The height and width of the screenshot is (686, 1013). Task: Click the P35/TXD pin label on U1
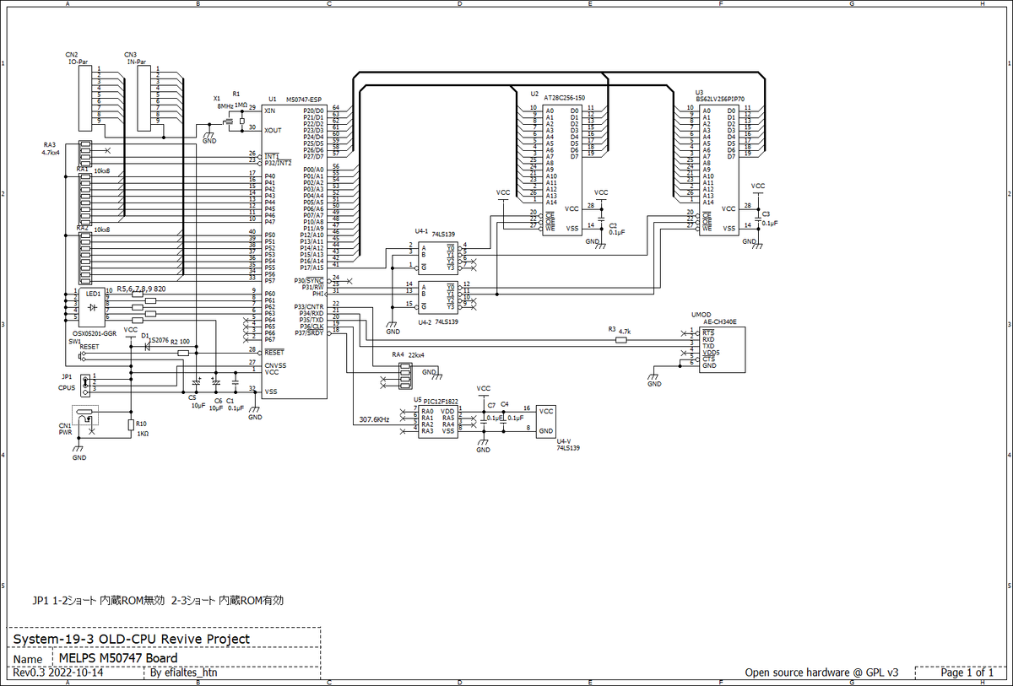[x=310, y=320]
